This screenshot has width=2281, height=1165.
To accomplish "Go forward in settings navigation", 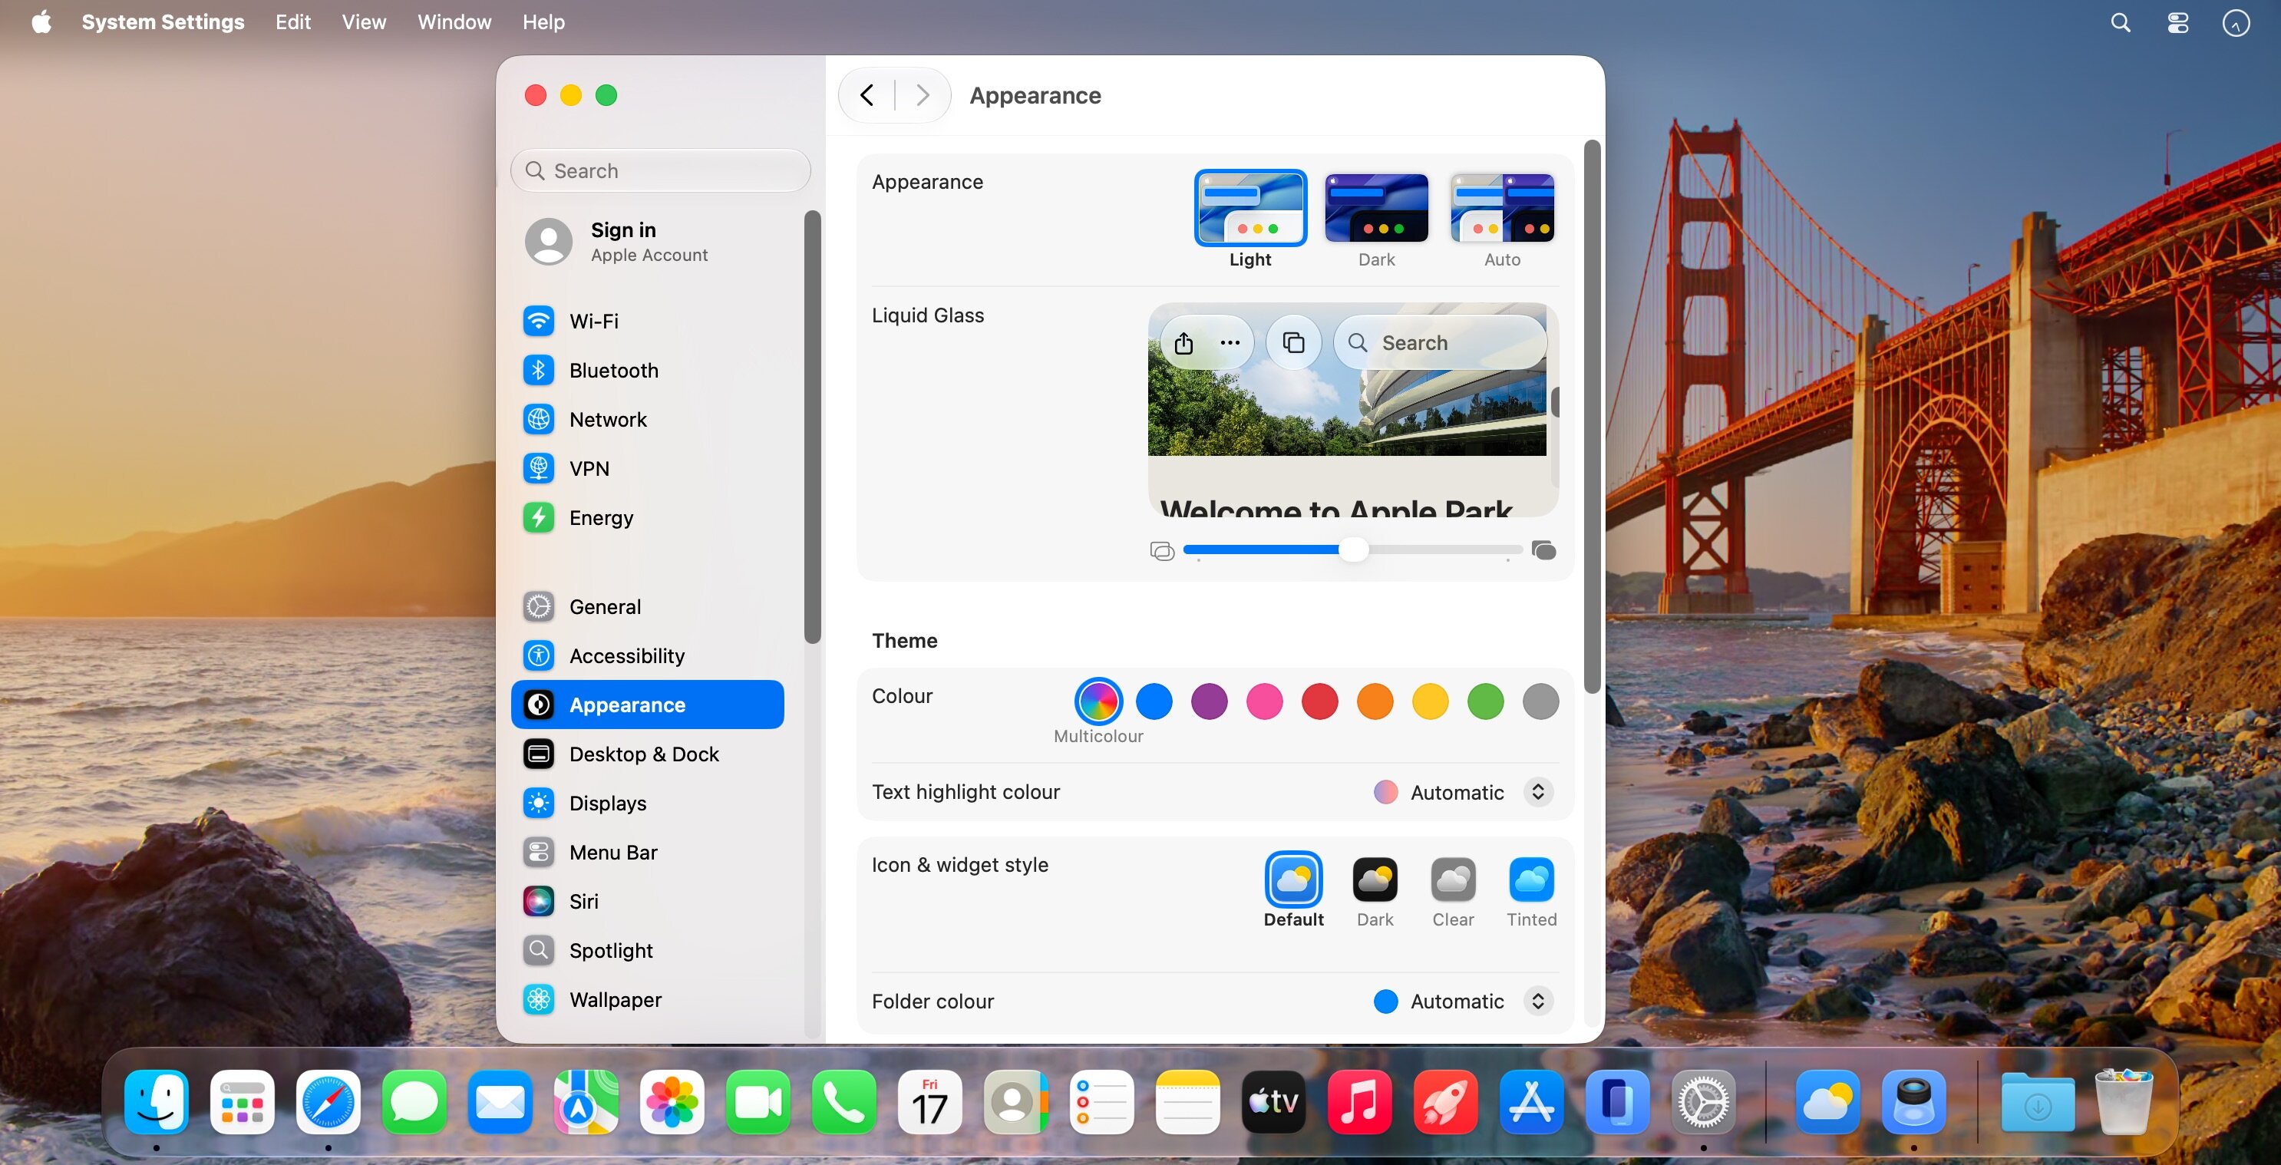I will click(923, 94).
